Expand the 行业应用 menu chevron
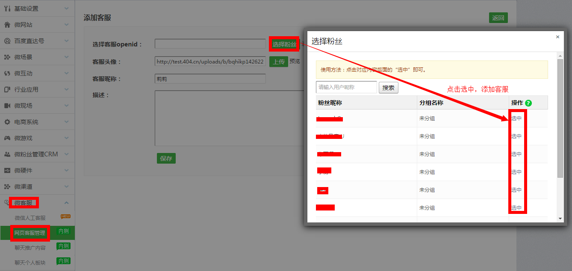Viewport: 572px width, 271px height. [66, 89]
